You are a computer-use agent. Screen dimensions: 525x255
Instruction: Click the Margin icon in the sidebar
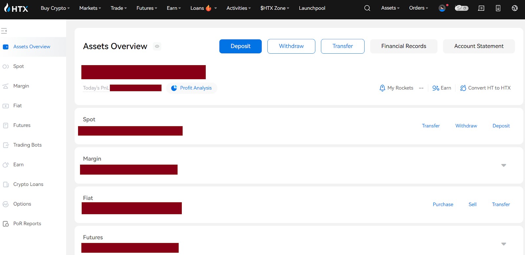(6, 86)
